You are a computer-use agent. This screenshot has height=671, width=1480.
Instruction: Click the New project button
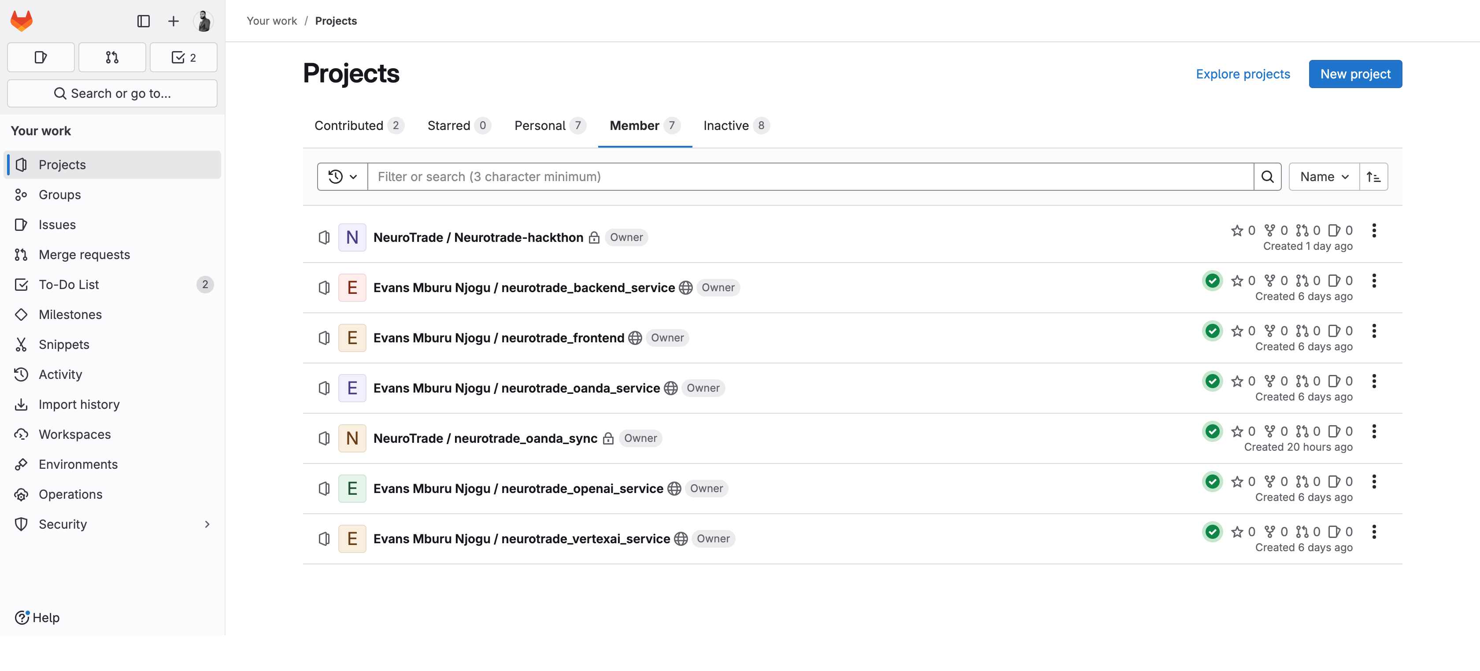coord(1355,74)
